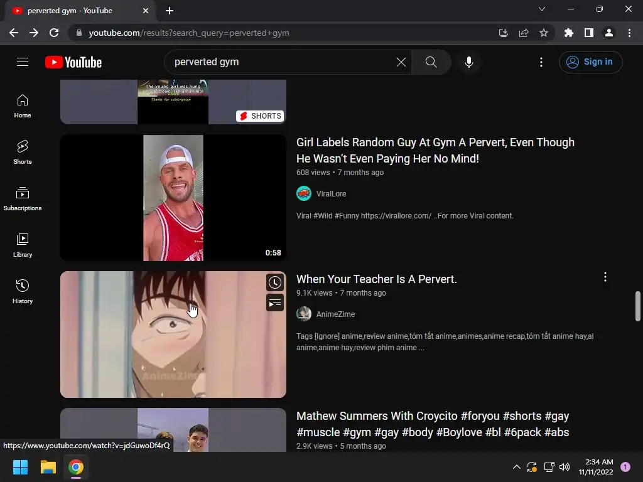Add teacher video to Watch later
The width and height of the screenshot is (643, 482).
click(x=275, y=282)
